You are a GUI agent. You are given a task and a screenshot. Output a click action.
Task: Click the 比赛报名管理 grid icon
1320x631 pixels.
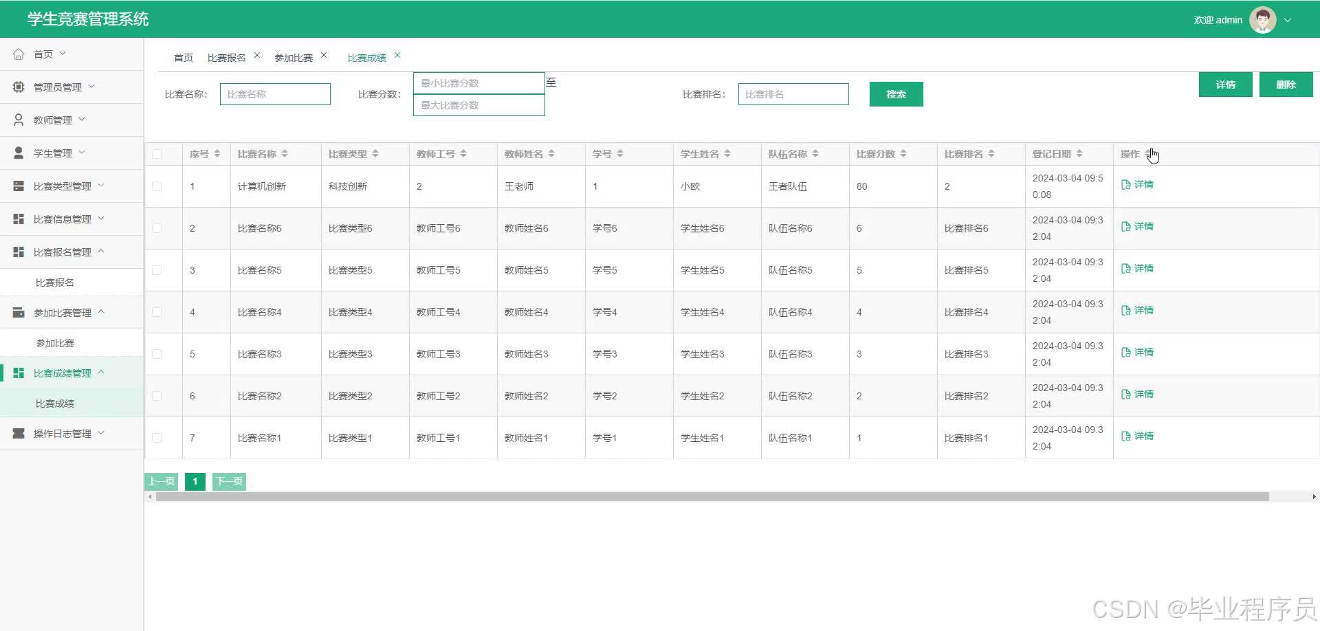click(x=19, y=252)
